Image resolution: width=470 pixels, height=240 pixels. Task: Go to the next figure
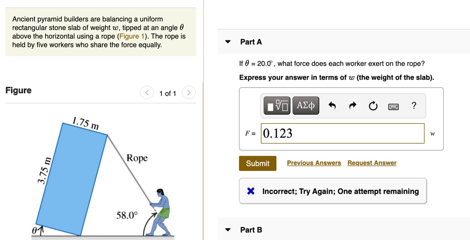coord(189,93)
